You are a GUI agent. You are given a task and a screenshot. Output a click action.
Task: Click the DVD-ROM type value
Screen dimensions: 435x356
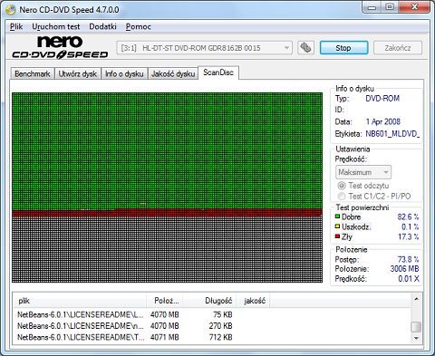382,99
